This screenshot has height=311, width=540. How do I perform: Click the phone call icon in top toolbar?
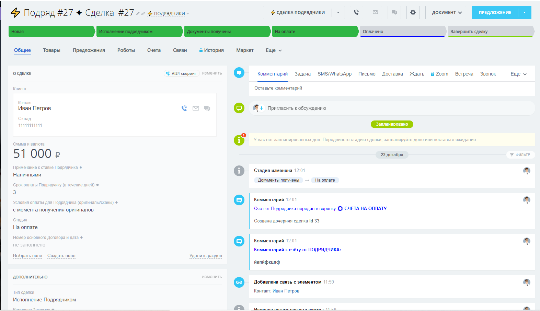(x=356, y=13)
